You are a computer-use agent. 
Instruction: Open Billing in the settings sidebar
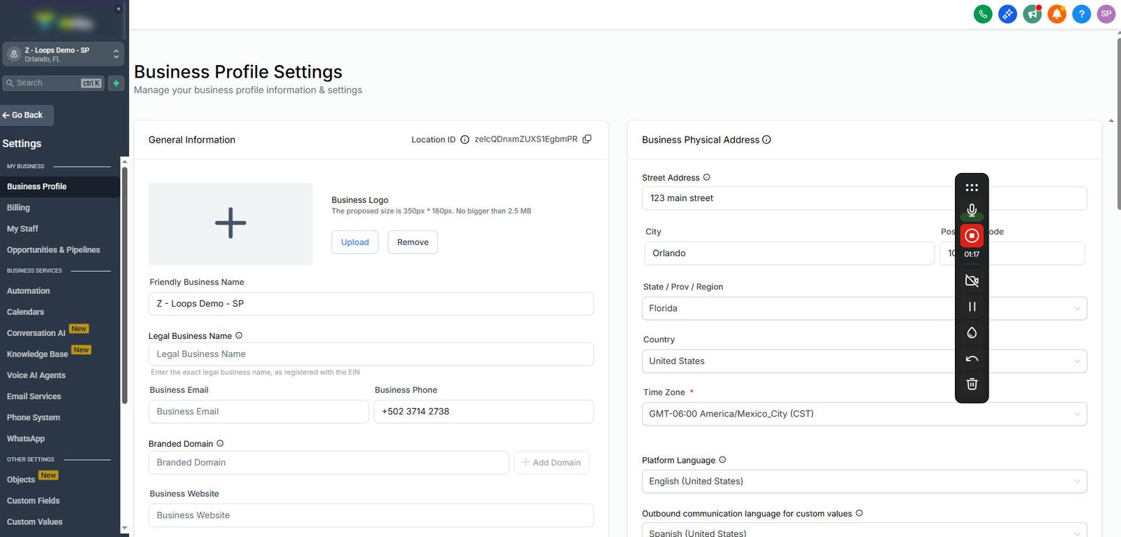coord(18,208)
